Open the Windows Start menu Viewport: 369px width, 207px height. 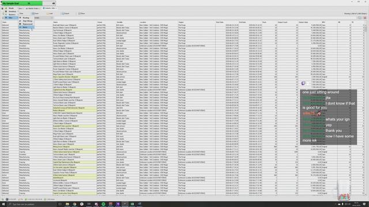pos(3,204)
